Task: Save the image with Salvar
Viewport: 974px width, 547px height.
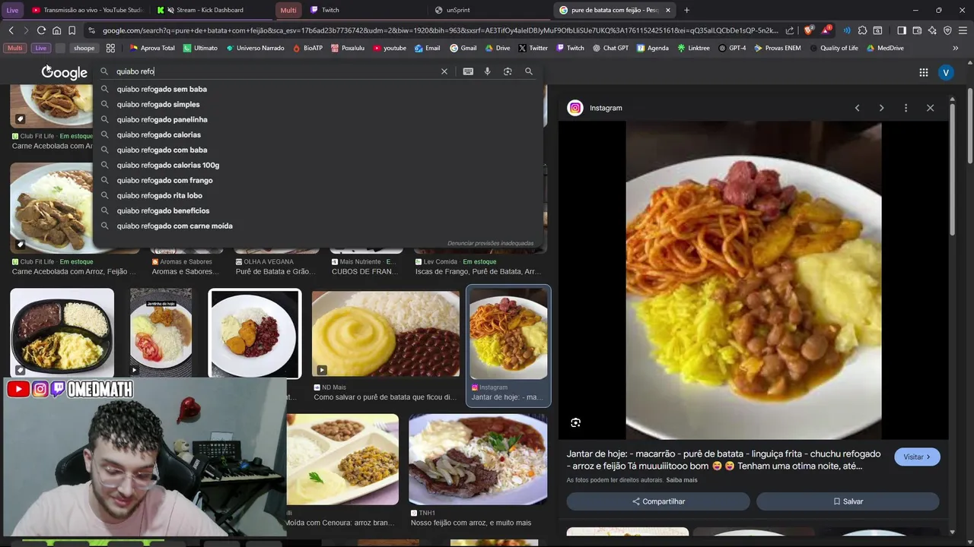Action: [848, 501]
